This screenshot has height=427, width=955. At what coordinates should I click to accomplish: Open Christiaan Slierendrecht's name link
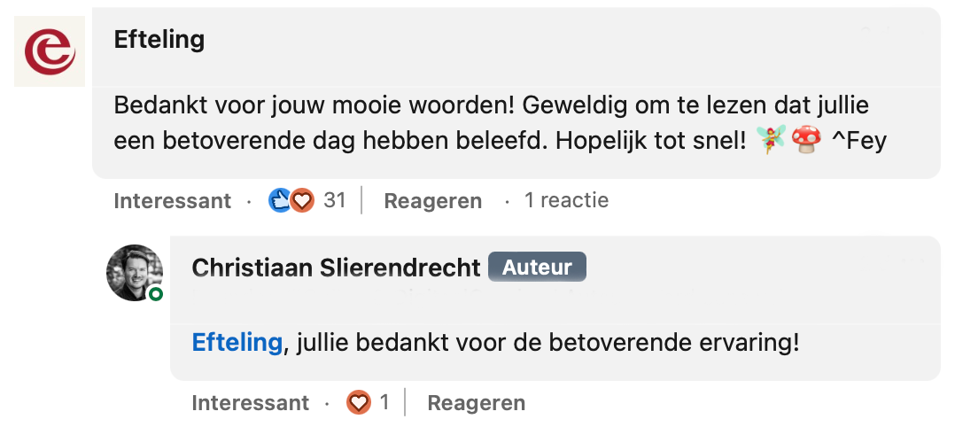pos(336,268)
